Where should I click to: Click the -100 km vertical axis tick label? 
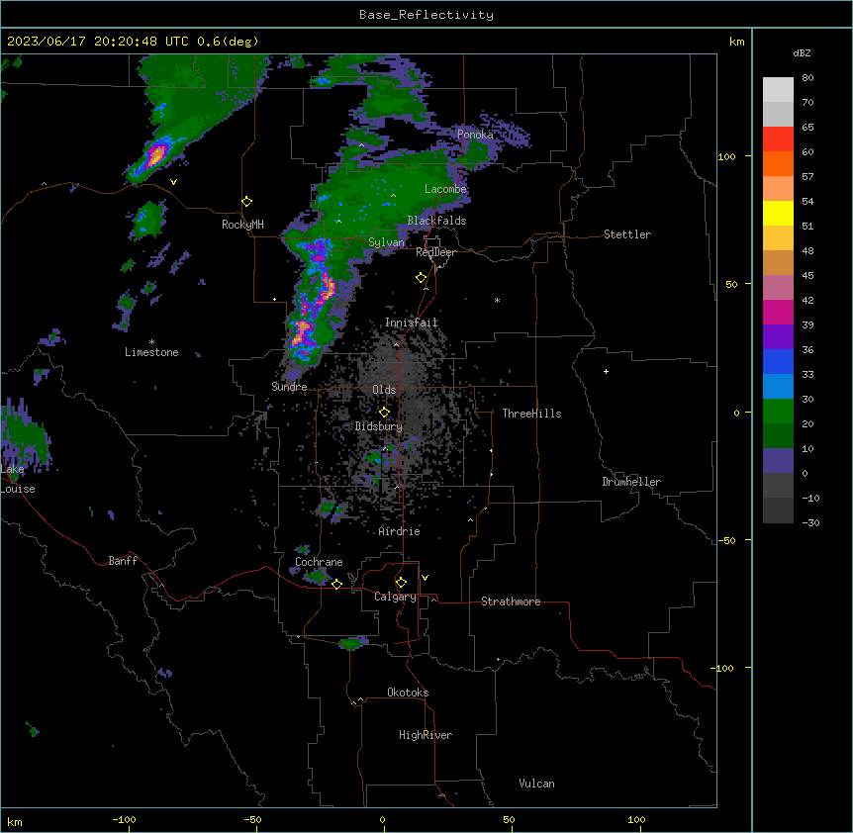(x=722, y=668)
